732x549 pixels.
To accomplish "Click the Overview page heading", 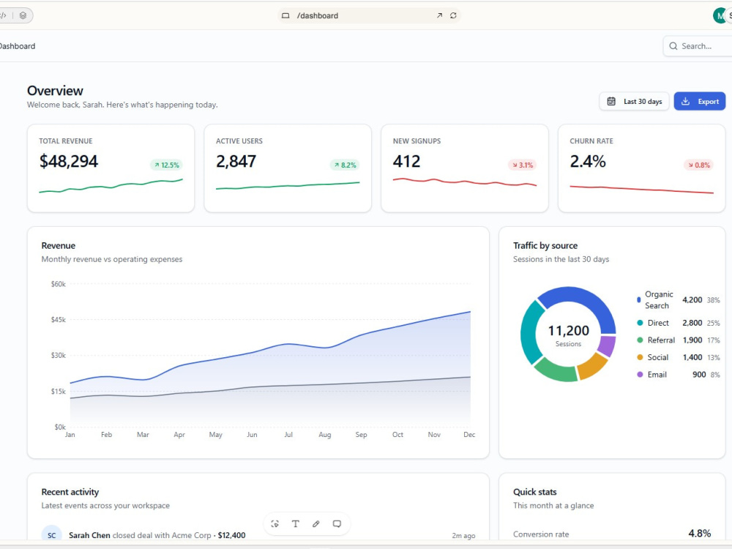I will tap(55, 91).
